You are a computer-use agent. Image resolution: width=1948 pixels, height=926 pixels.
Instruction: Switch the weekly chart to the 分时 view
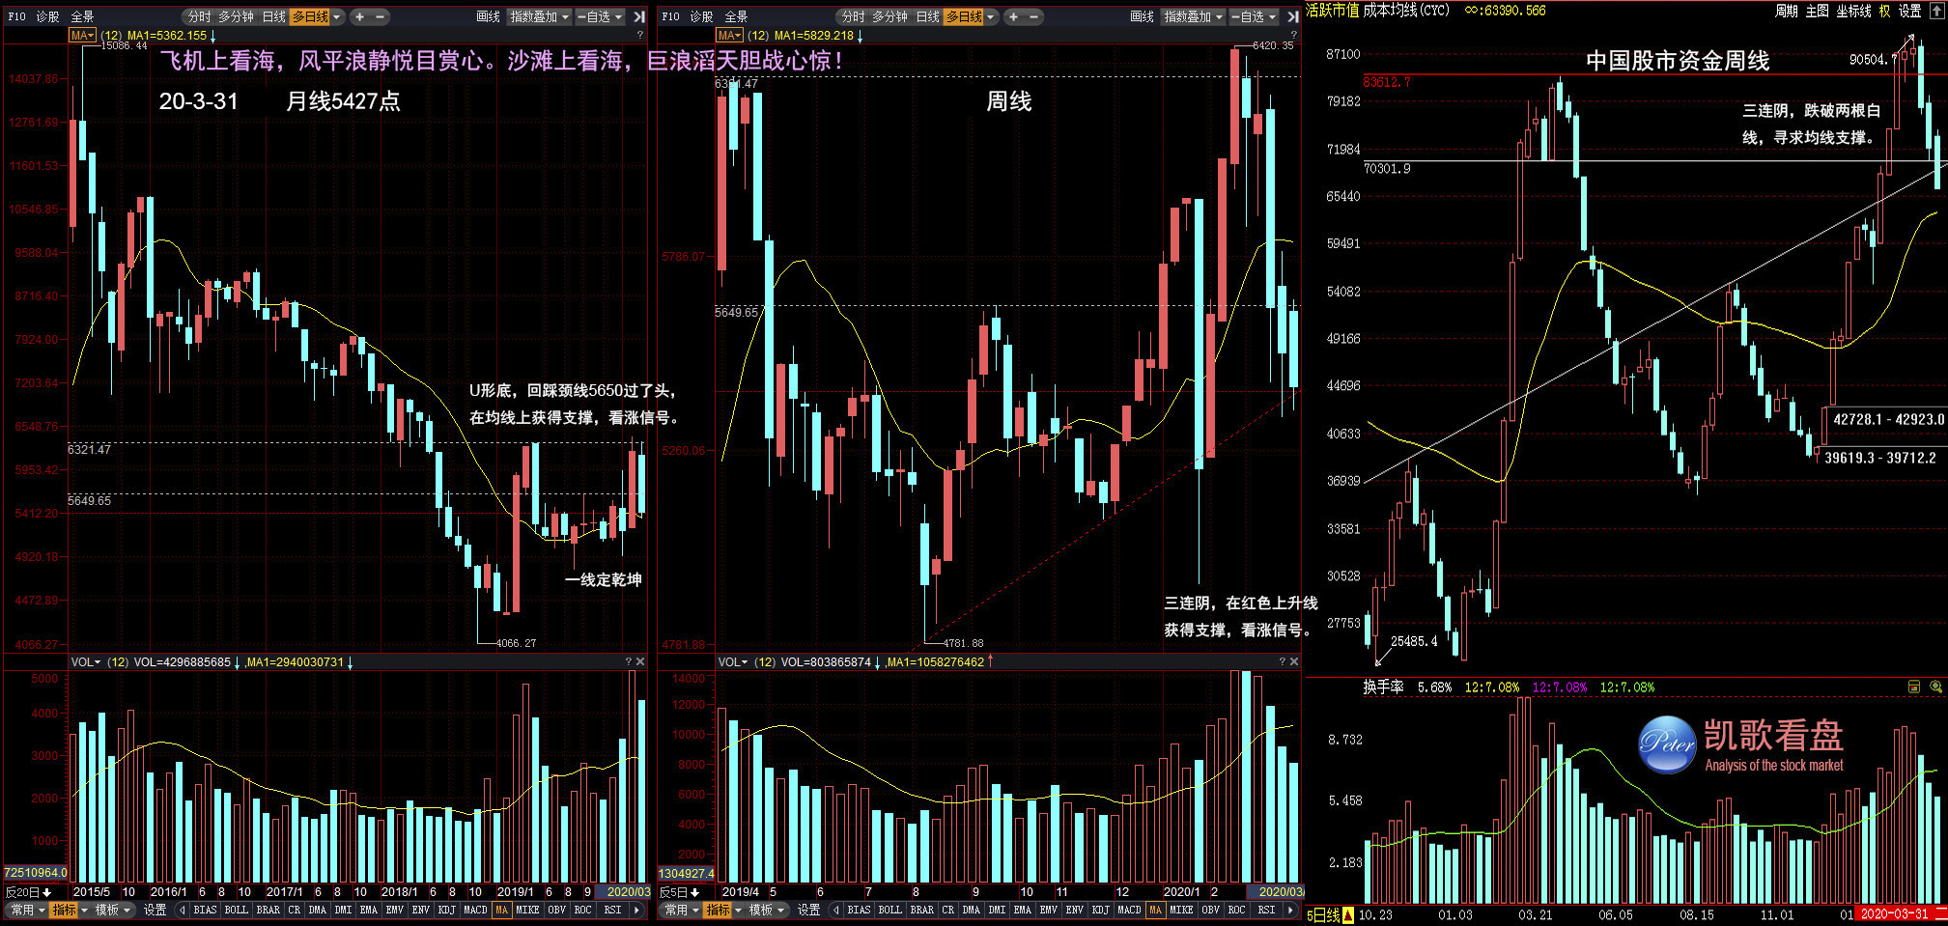[x=853, y=16]
